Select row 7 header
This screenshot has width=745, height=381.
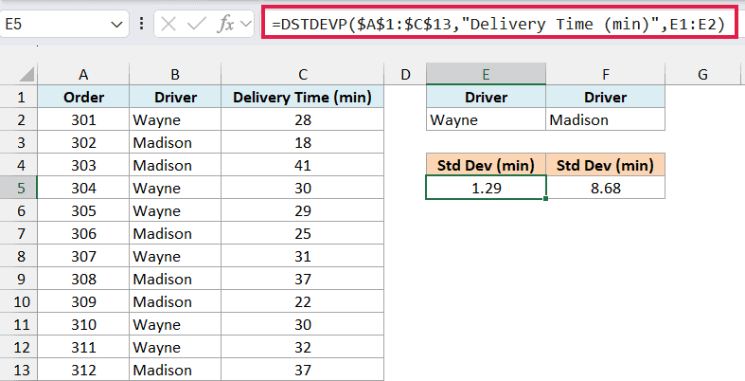pos(21,233)
